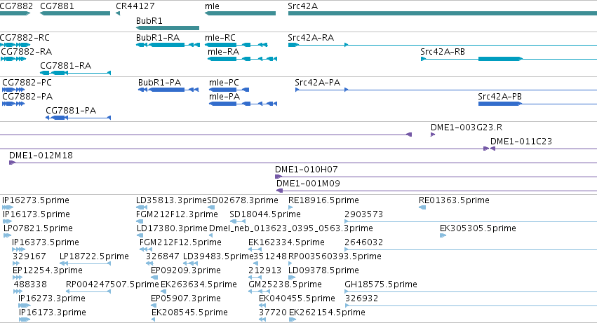The width and height of the screenshot is (597, 323).
Task: Click the Src42A-PB protein block
Action: click(500, 104)
